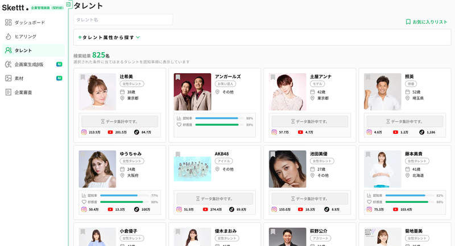Click YouTube icon on ゆうちゃみ card
The image size is (455, 246).
click(x=110, y=209)
